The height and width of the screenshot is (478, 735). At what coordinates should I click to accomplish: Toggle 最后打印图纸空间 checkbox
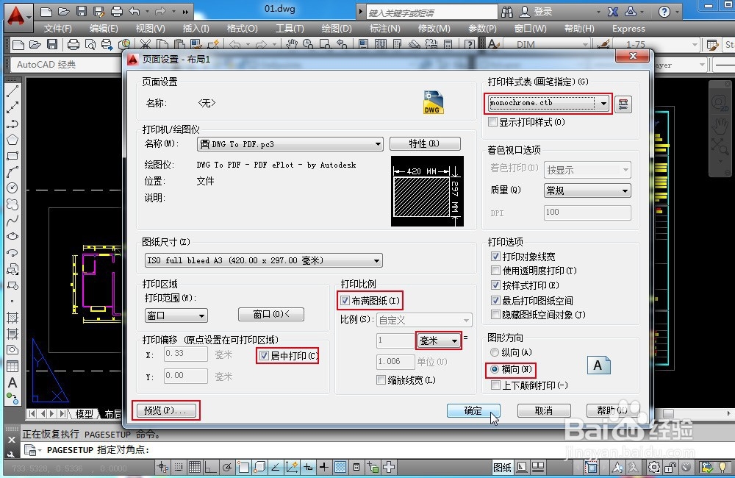click(495, 300)
